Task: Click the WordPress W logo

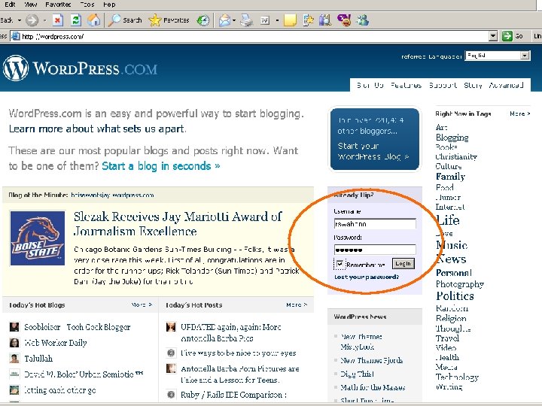Action: coord(16,68)
